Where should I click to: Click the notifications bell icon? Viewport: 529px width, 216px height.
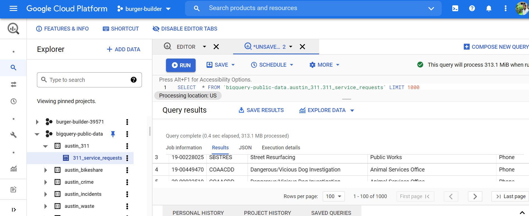coord(489,8)
